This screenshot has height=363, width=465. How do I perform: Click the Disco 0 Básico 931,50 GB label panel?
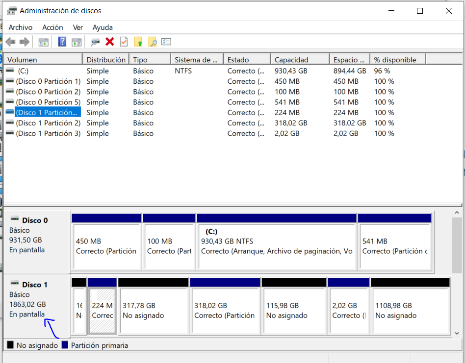(x=37, y=242)
